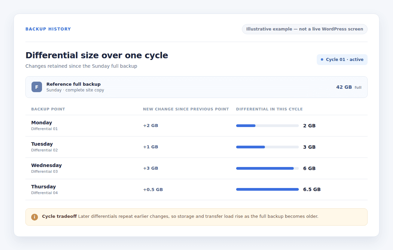Click the Monday differential progress bar
The height and width of the screenshot is (250, 393).
tap(267, 126)
